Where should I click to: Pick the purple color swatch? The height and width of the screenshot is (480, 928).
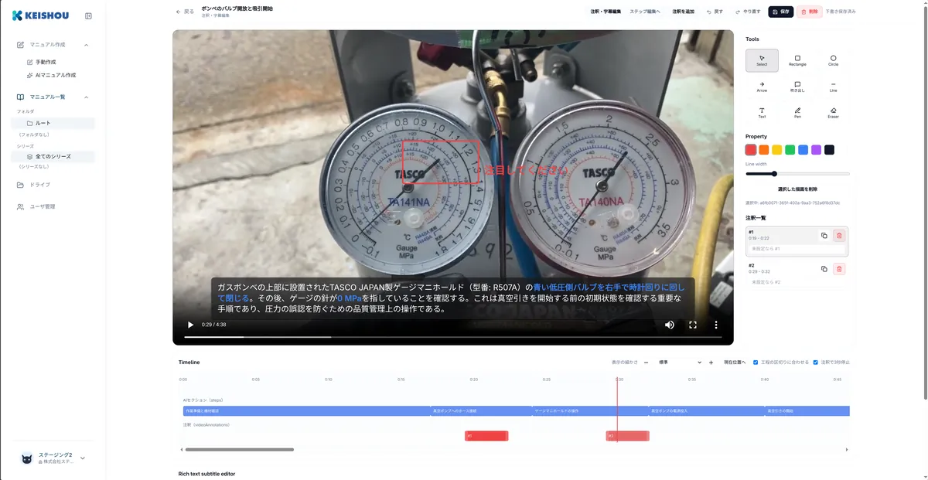816,150
